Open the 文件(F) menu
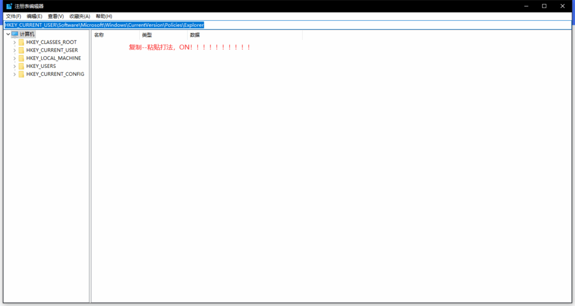Screen dimensions: 575x306 coord(13,16)
